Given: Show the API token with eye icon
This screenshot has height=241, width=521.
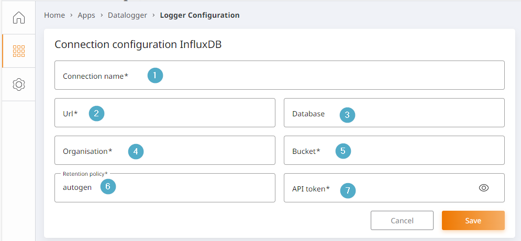Looking at the screenshot, I should (x=484, y=188).
